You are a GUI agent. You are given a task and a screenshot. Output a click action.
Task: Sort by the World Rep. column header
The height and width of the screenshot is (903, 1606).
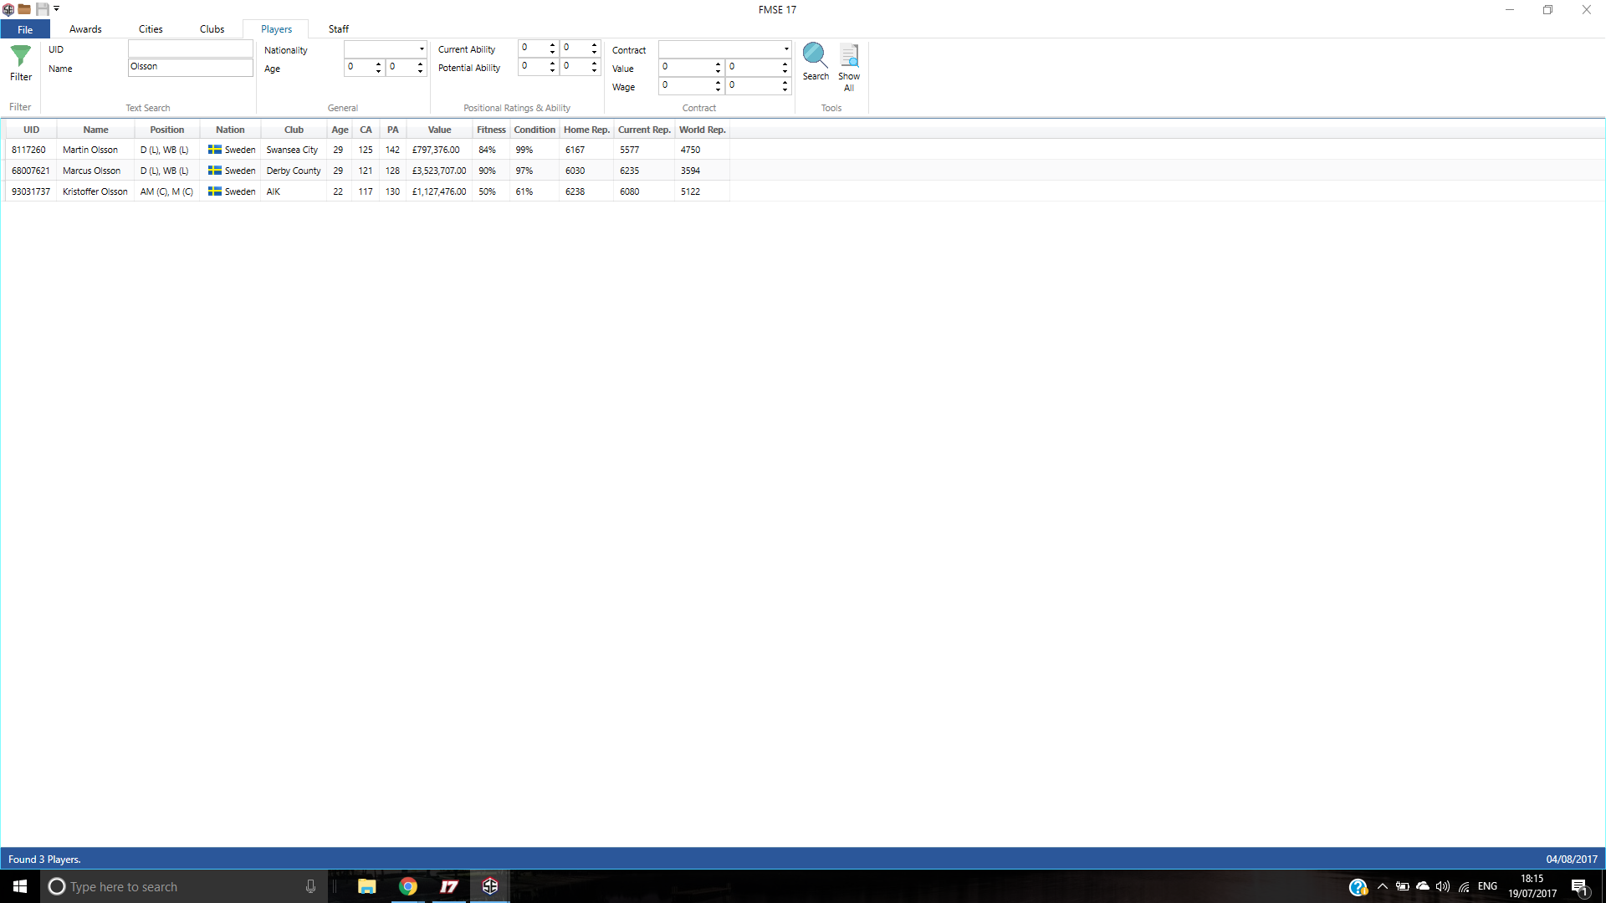tap(702, 130)
